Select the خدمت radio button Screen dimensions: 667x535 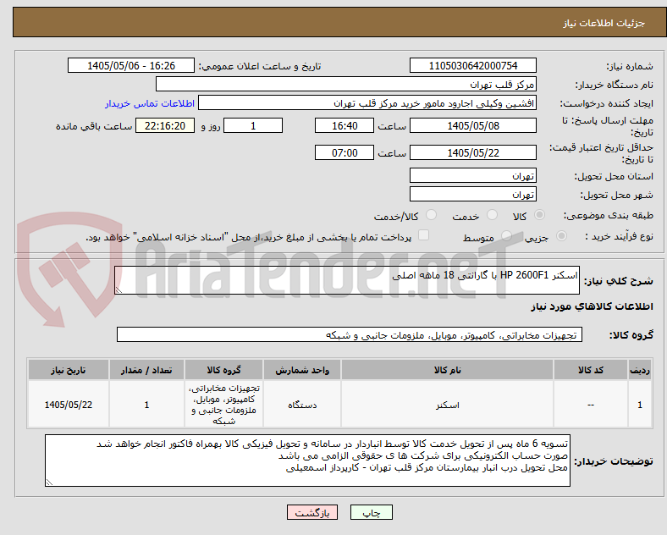(x=492, y=215)
